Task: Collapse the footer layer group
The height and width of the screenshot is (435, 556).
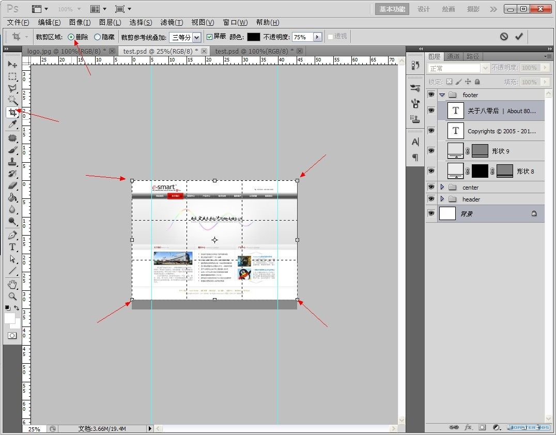Action: tap(442, 95)
